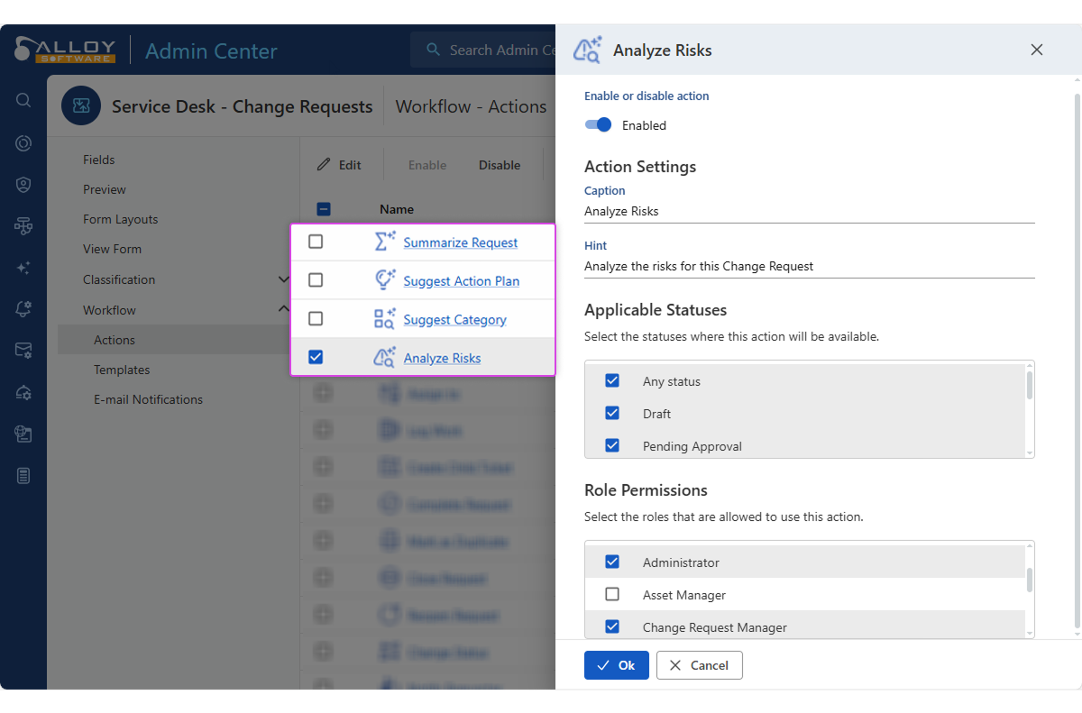Image resolution: width=1082 pixels, height=713 pixels.
Task: Click the Caption text field
Action: tap(809, 212)
